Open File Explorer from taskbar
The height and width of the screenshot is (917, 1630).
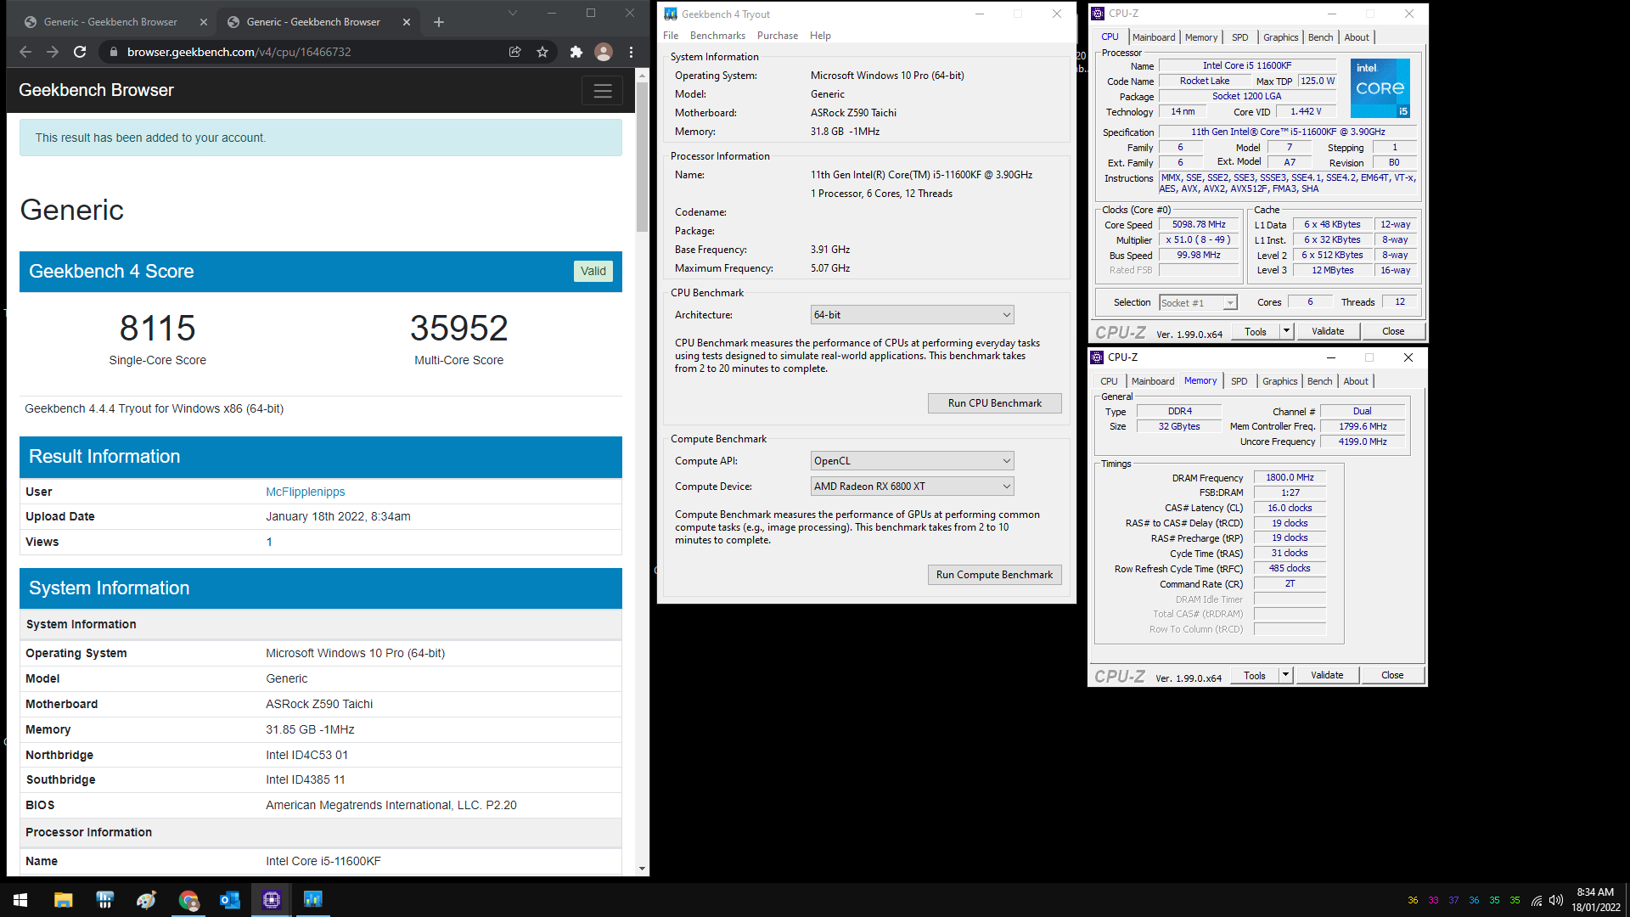63,900
